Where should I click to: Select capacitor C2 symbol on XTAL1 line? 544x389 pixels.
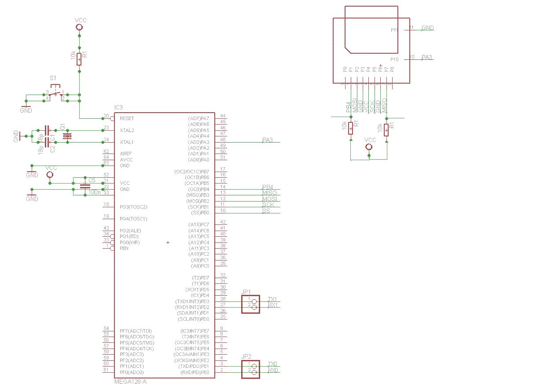coord(48,142)
